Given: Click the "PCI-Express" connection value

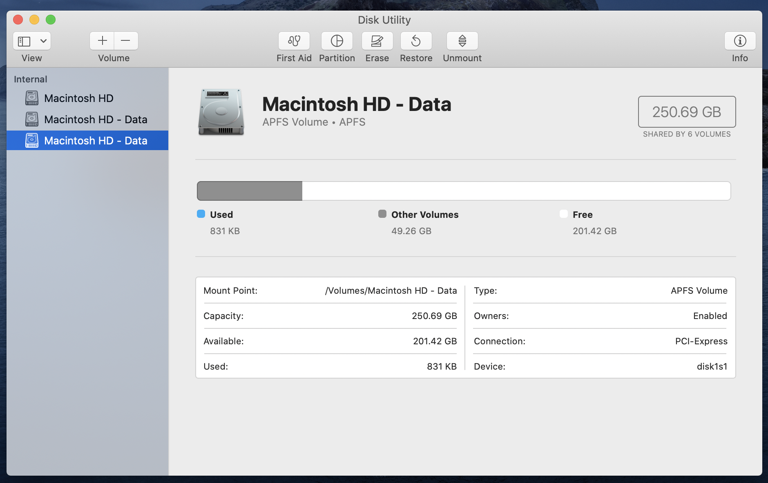Looking at the screenshot, I should tap(701, 341).
